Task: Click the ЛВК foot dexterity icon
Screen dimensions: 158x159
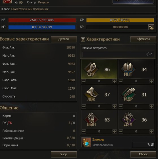Action: pyautogui.click(x=91, y=94)
